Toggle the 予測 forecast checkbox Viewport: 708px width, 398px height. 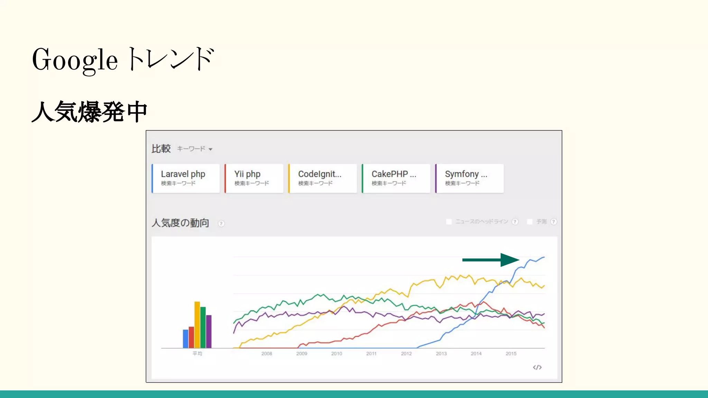(x=530, y=221)
